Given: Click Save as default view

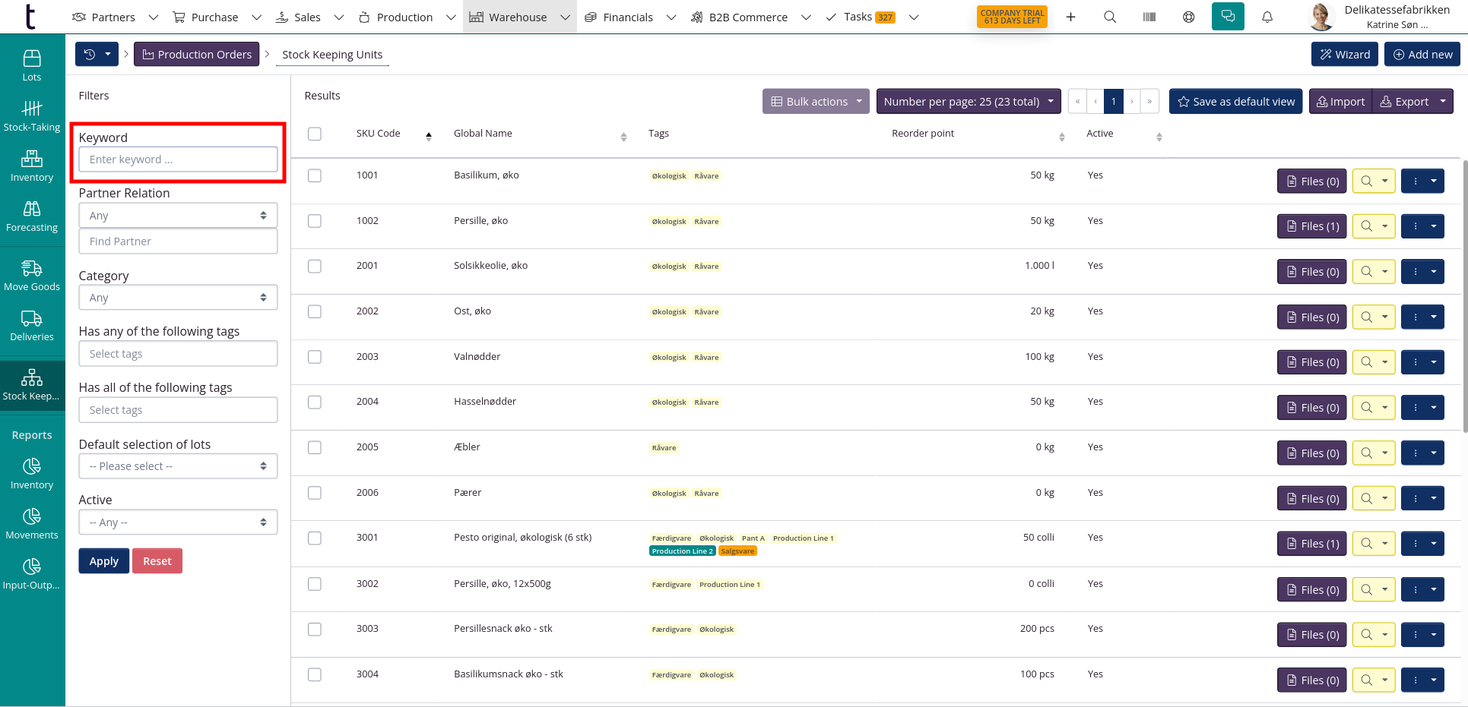Looking at the screenshot, I should 1235,102.
